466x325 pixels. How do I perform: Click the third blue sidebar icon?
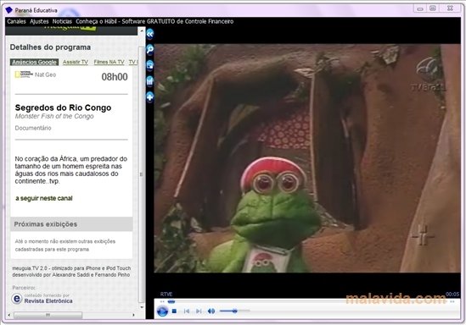tap(150, 65)
